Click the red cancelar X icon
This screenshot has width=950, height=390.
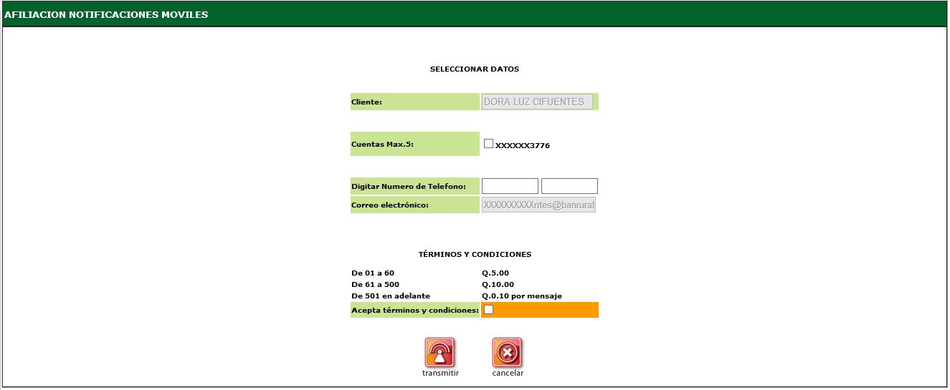point(507,352)
